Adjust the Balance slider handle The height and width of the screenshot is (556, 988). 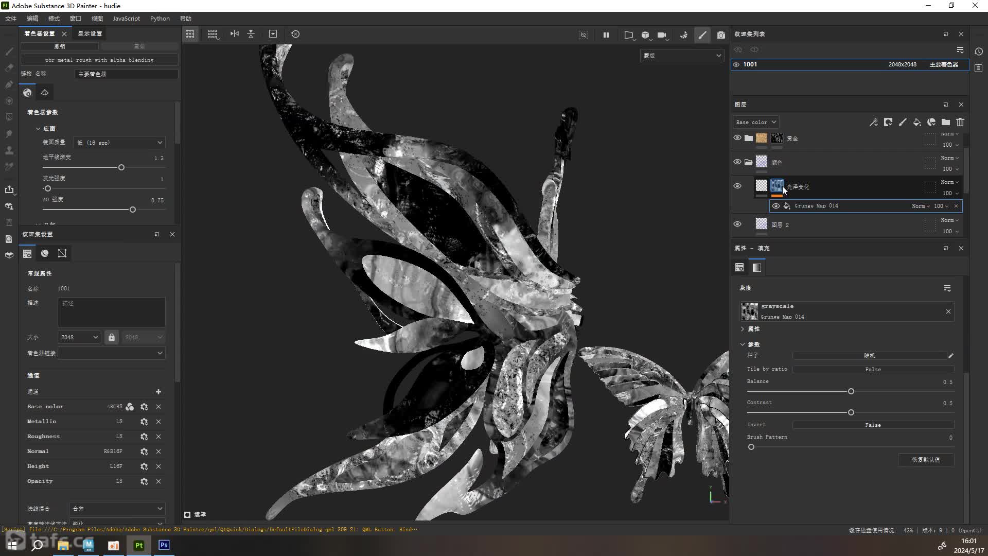click(851, 392)
